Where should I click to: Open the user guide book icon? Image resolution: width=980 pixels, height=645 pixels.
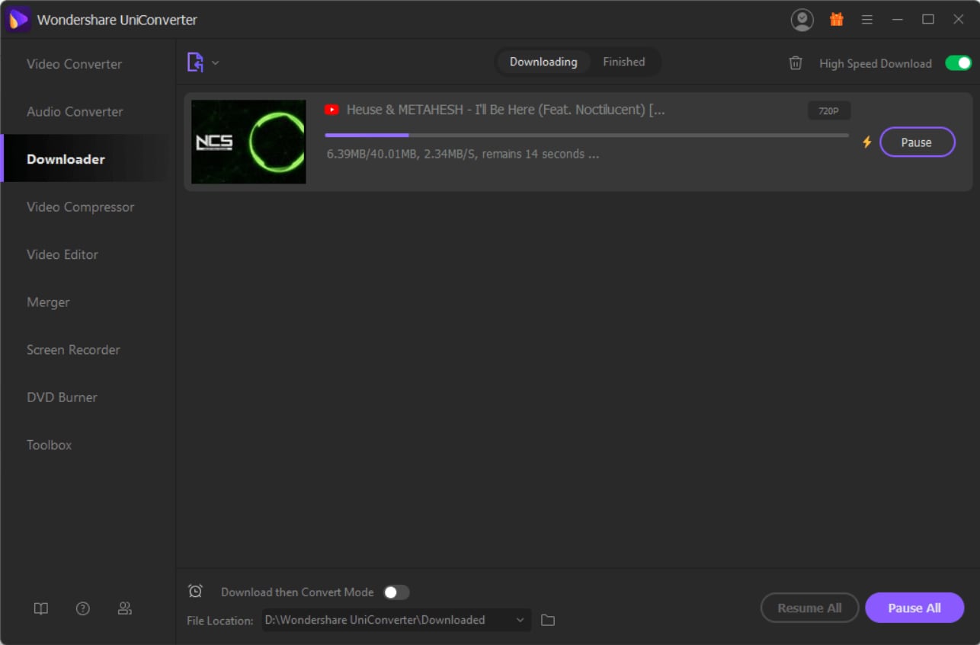41,608
